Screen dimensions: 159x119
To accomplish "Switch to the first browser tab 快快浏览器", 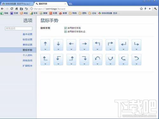I will [x=17, y=4].
